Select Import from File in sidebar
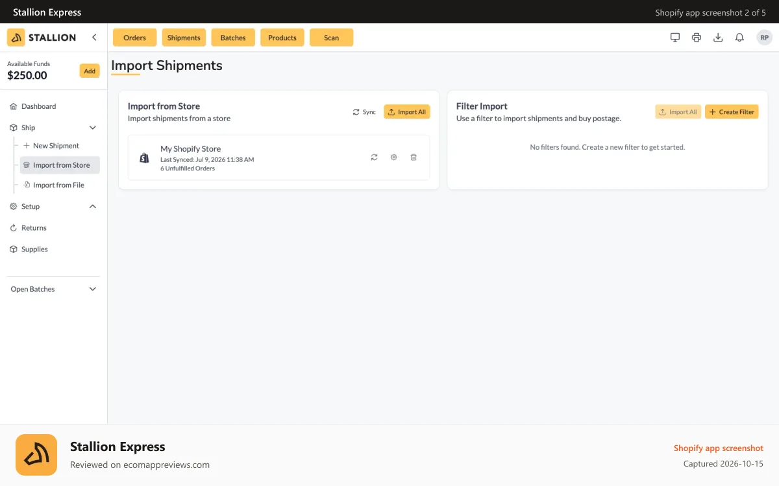The height and width of the screenshot is (486, 779). (60, 185)
